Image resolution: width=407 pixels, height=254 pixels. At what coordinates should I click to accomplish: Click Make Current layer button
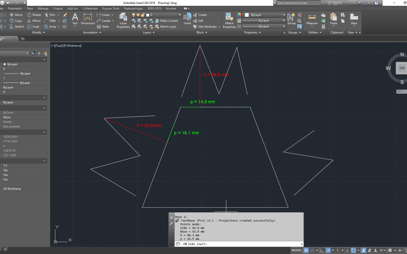pos(166,21)
